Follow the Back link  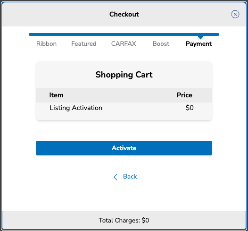[x=130, y=177]
